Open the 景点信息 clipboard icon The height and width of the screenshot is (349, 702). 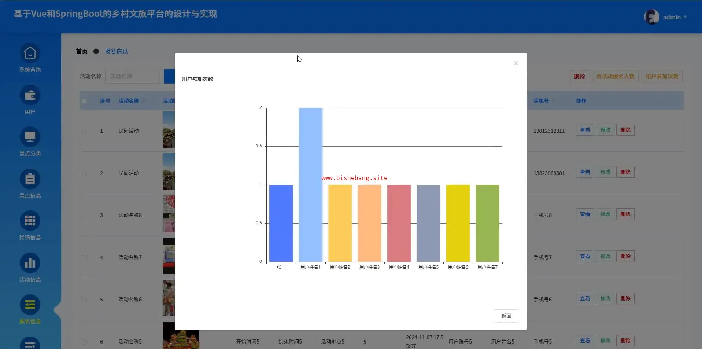[30, 179]
